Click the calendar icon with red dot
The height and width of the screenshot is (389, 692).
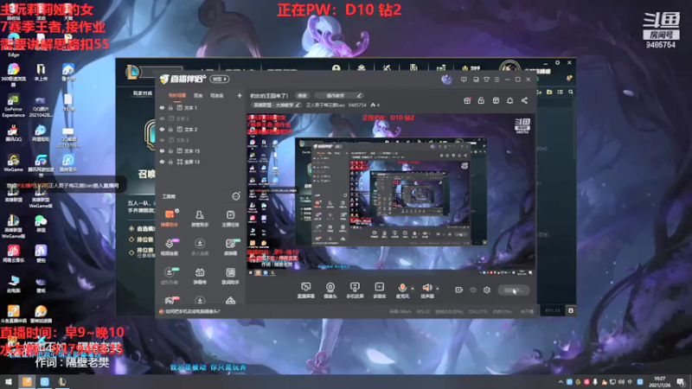coord(467,100)
